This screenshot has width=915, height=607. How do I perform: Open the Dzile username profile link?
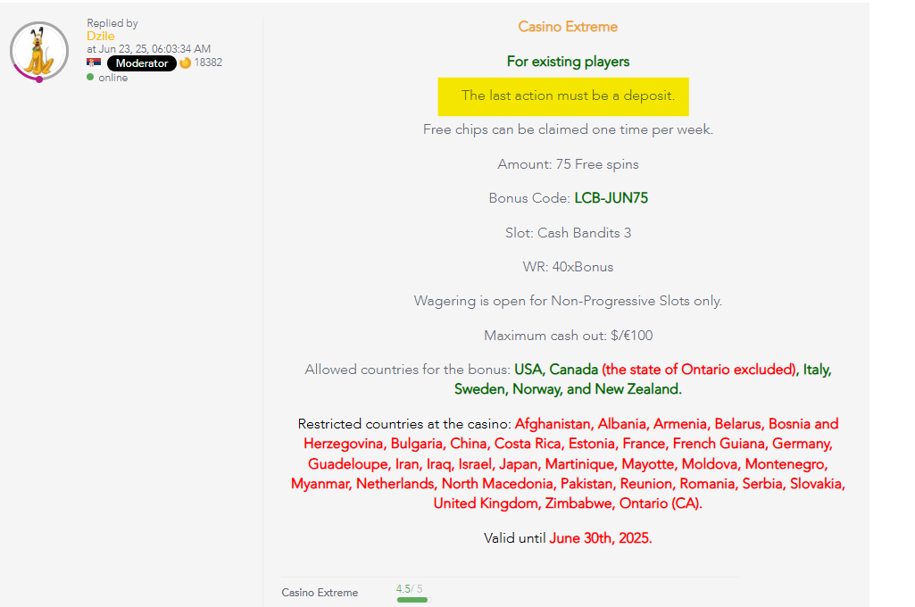click(100, 37)
